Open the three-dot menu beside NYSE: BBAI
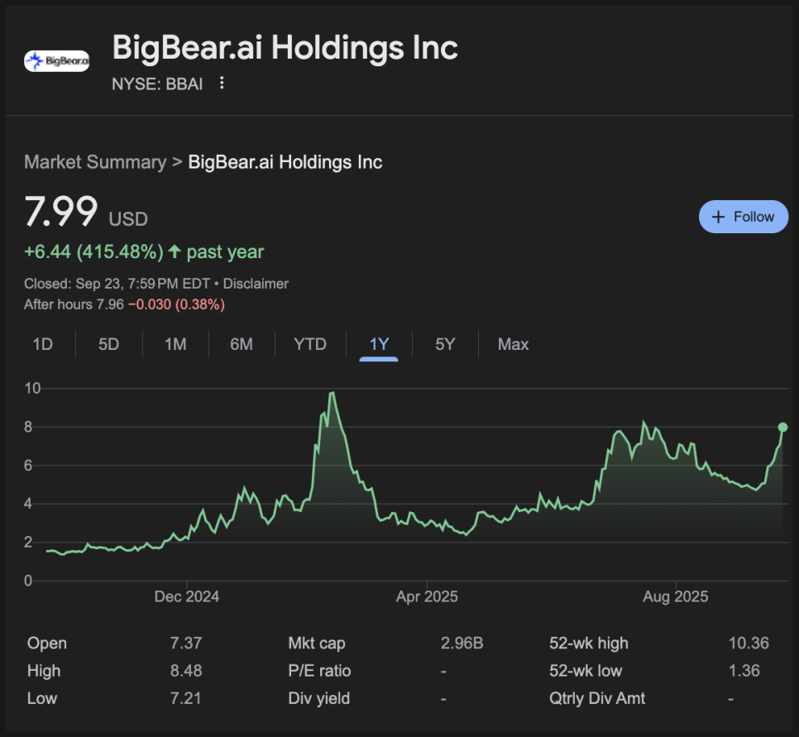The height and width of the screenshot is (737, 799). [222, 83]
